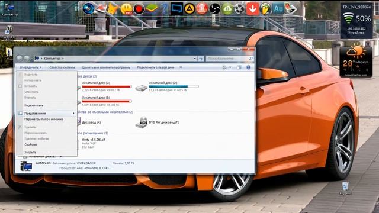Screen dimensions: 379x213
Task: Click Удалить или изменить программу toolbar button
Action: [x=106, y=67]
